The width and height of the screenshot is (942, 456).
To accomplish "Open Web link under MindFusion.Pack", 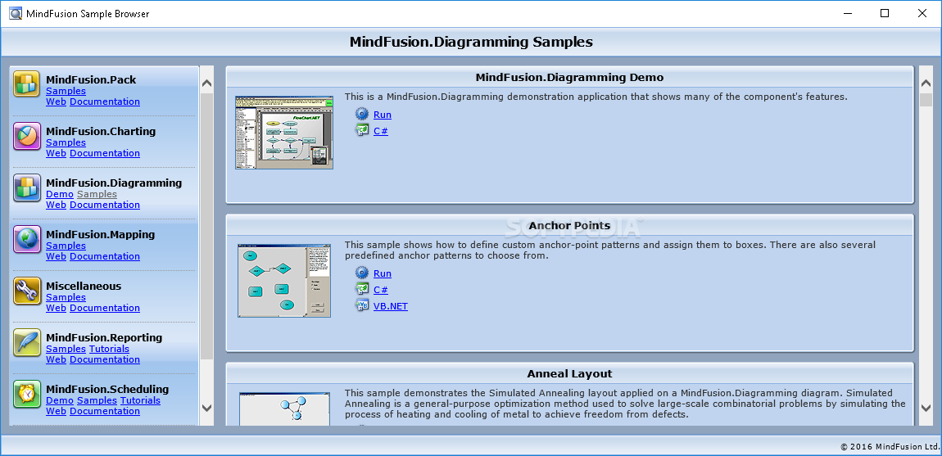I will tap(56, 101).
